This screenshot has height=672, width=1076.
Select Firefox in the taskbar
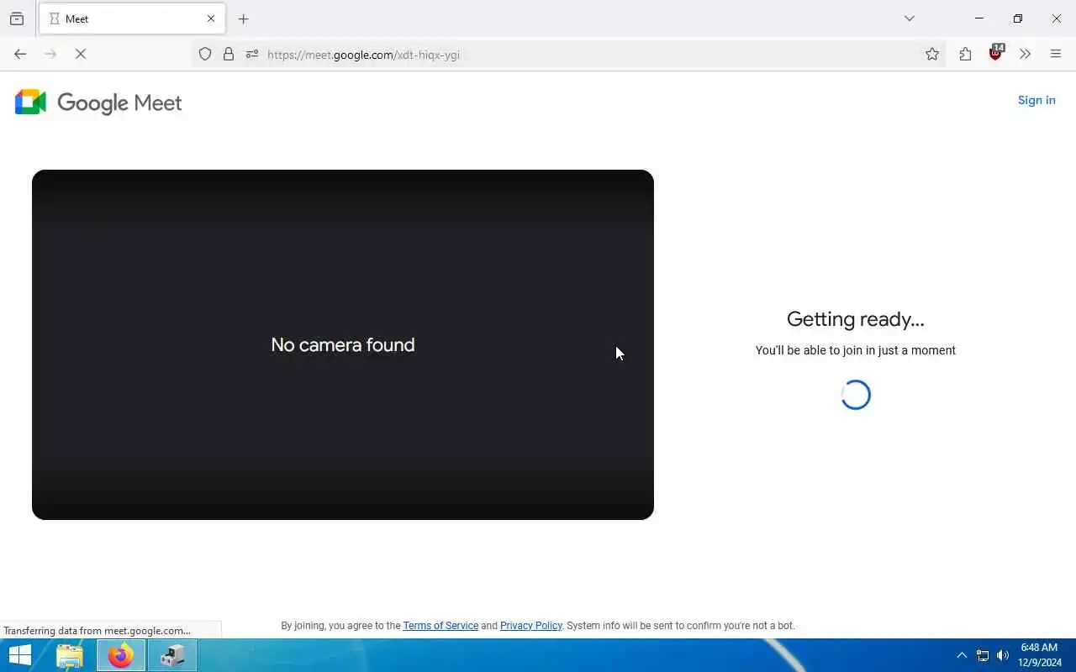pyautogui.click(x=121, y=655)
